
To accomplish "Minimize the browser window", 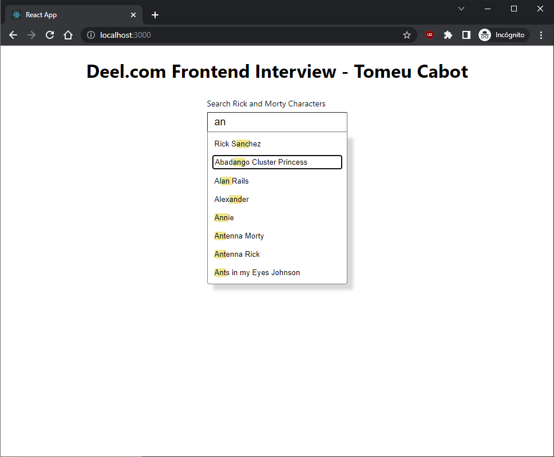I will coord(488,9).
